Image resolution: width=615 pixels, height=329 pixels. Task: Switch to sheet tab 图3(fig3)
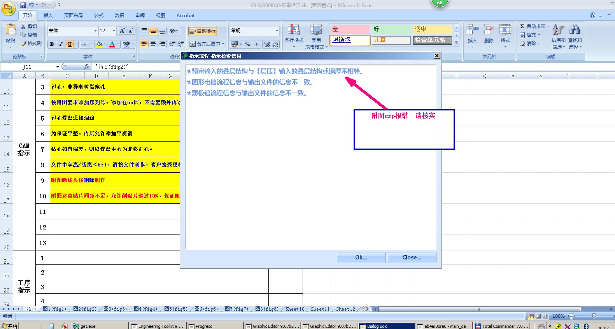115,309
